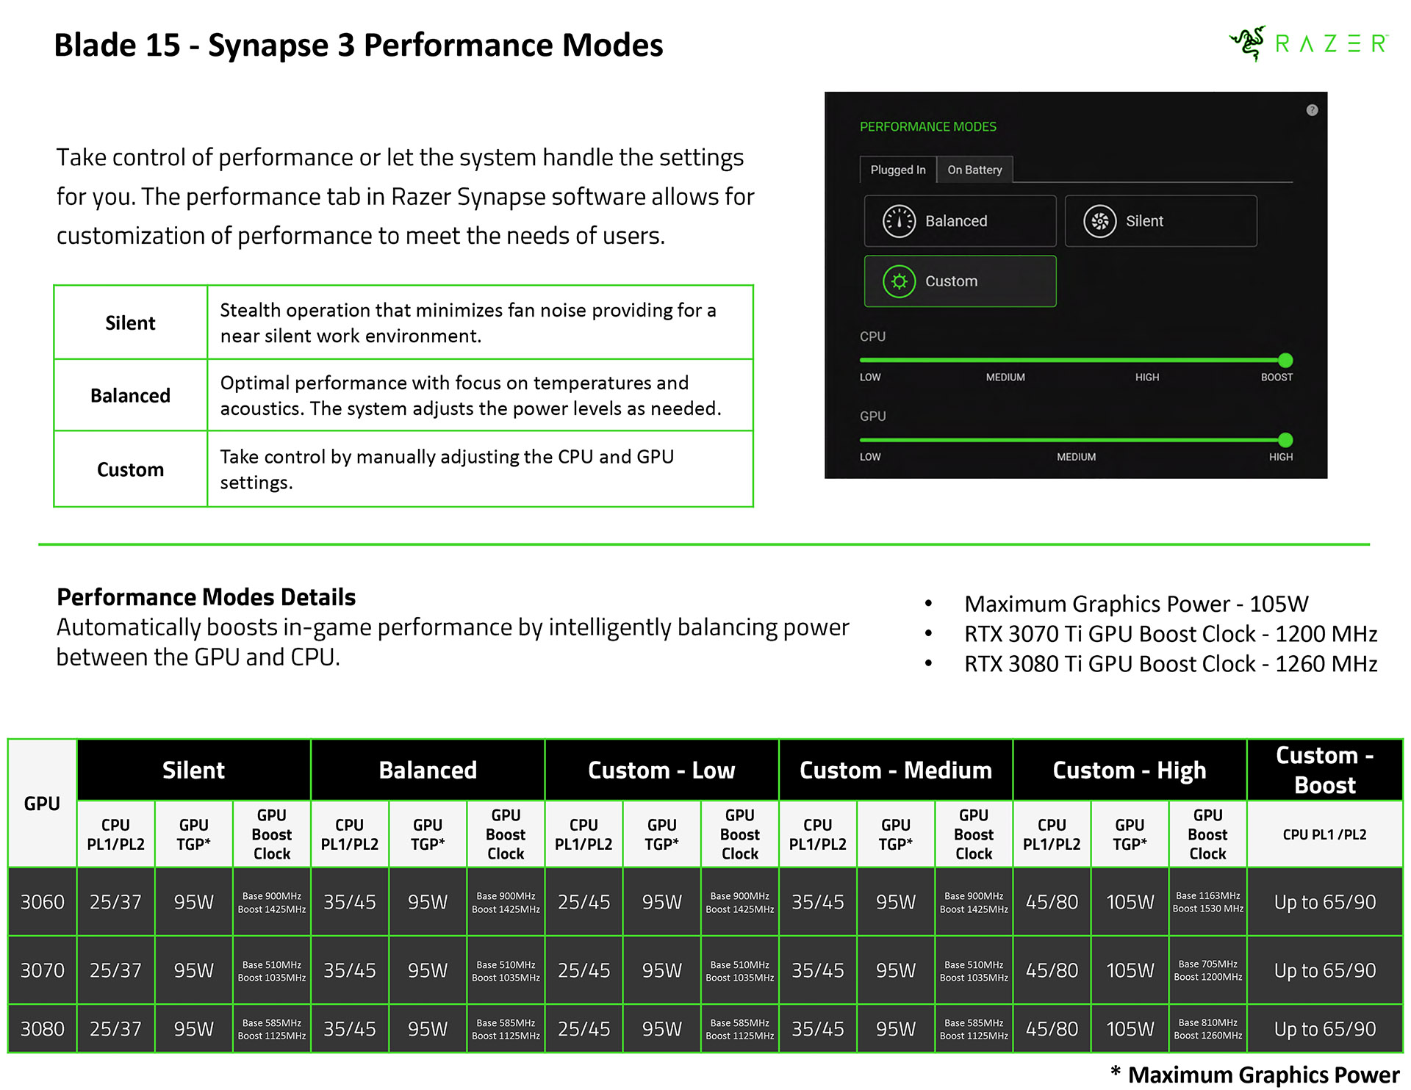Screen dimensions: 1411x1090
Task: Switch to the On Battery tab
Action: point(974,170)
